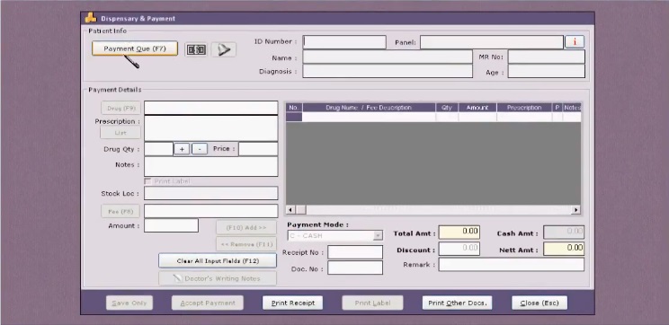Image resolution: width=669 pixels, height=325 pixels.
Task: Click the red info button beside Panel
Action: [575, 41]
